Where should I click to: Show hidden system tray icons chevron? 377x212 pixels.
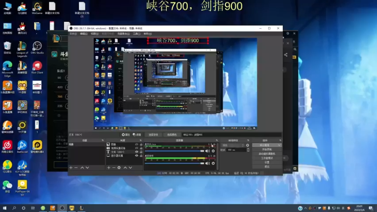305,208
